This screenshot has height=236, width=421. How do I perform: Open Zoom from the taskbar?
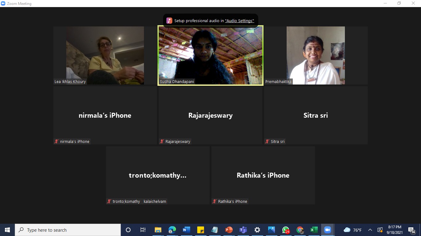(x=327, y=230)
